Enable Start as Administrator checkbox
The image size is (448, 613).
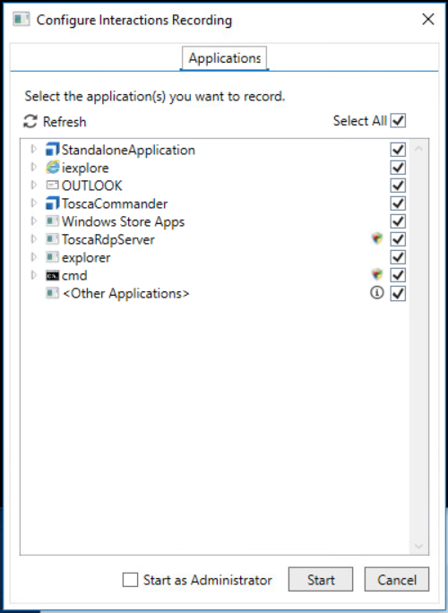[x=130, y=579]
